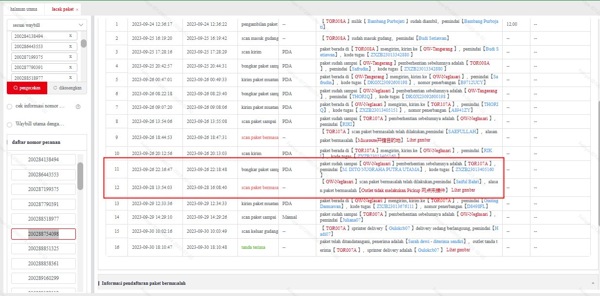Select order 200287790391 in daftar nomor pesanan

[x=43, y=204]
